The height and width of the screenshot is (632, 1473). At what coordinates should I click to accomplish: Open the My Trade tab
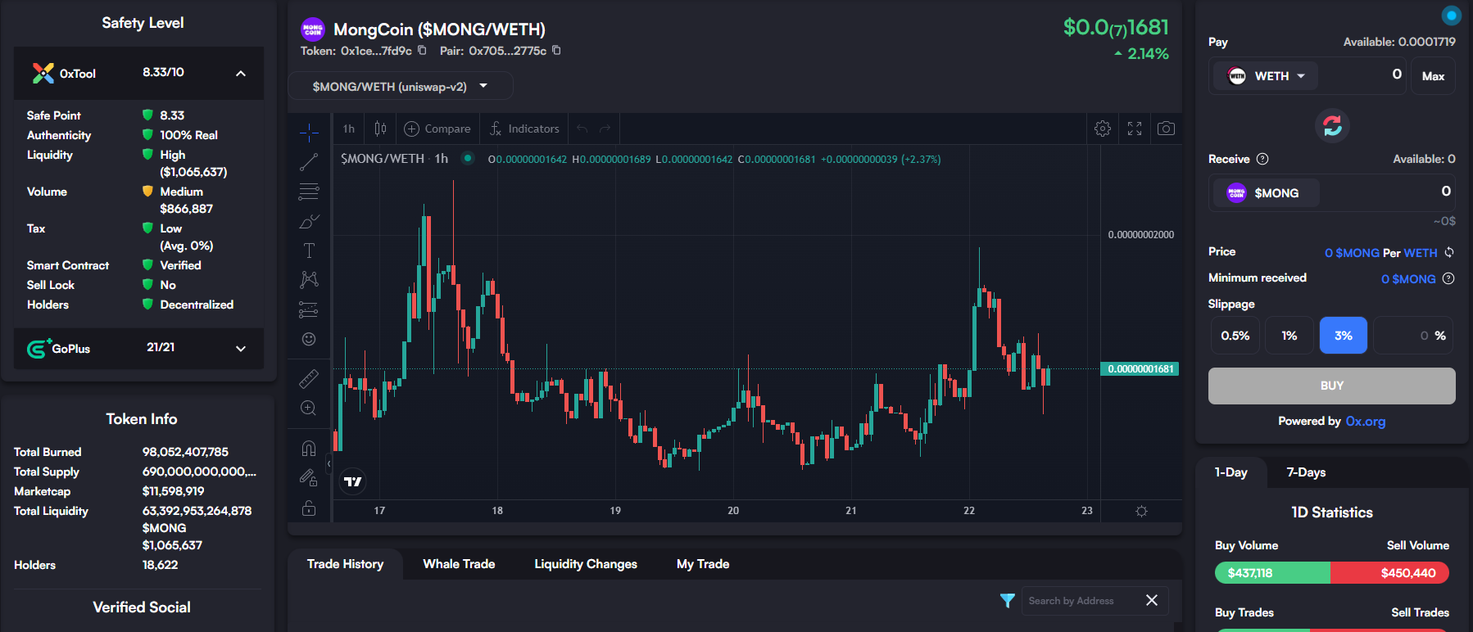[x=703, y=564]
